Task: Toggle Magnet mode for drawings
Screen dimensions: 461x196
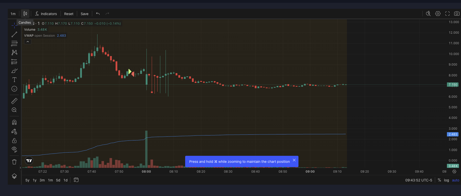Action: (14, 122)
